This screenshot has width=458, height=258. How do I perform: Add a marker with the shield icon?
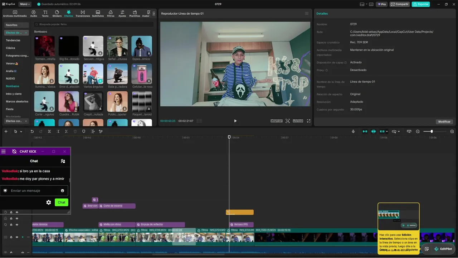pyautogui.click(x=84, y=132)
